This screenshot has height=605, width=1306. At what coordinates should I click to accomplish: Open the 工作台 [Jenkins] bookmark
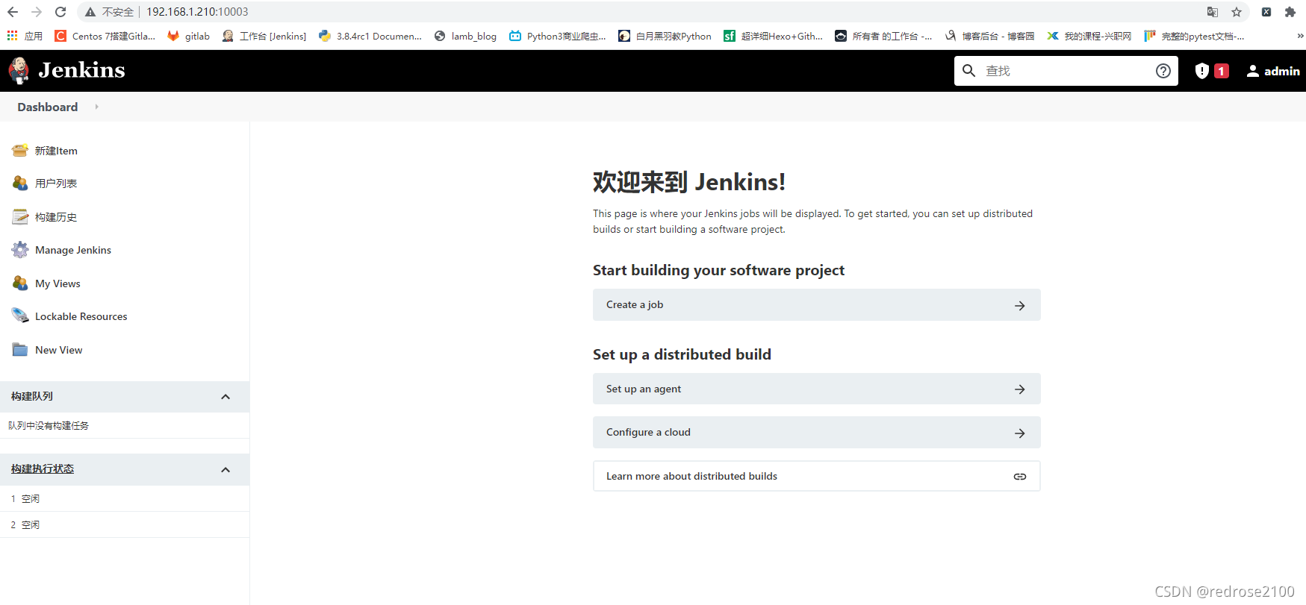pos(264,36)
